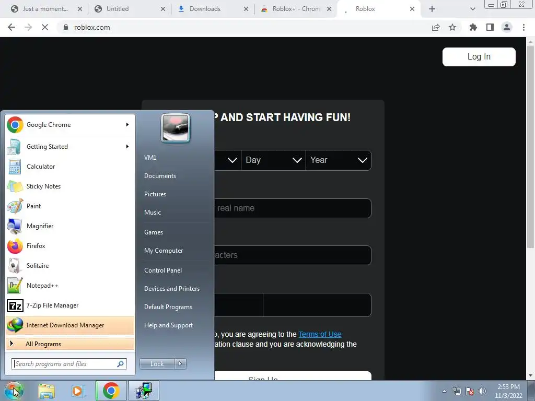Open the Month dropdown chevron
The height and width of the screenshot is (401, 535).
232,160
